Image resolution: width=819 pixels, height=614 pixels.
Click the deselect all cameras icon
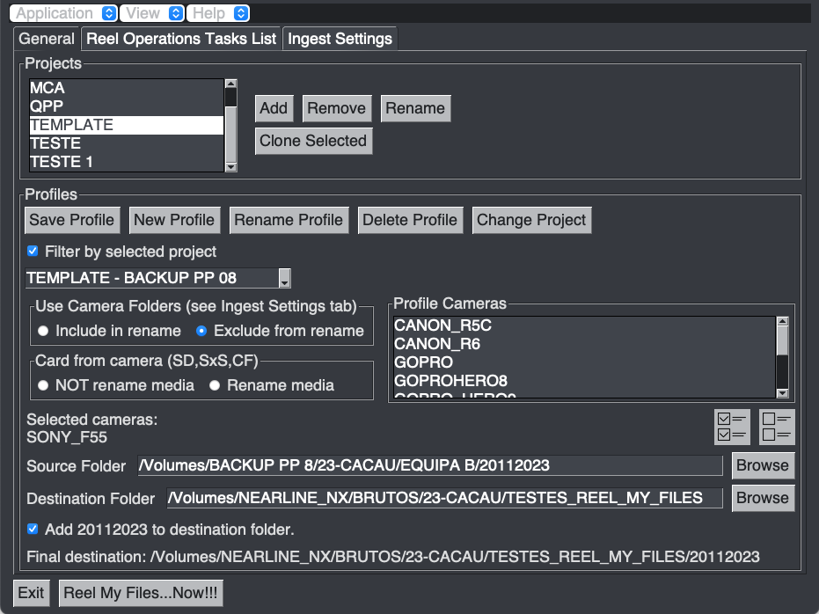777,426
